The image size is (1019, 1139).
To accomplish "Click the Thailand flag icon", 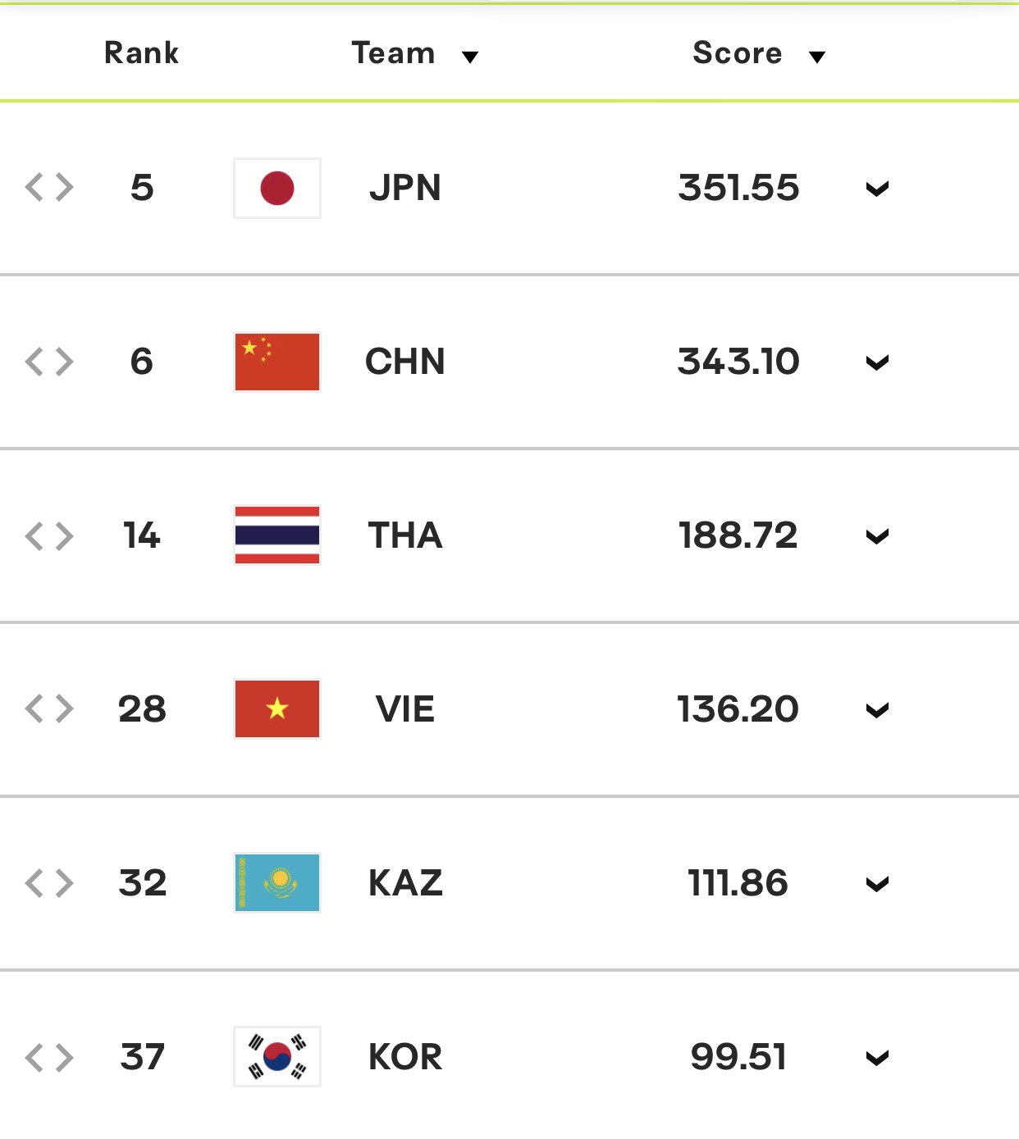I will point(277,535).
